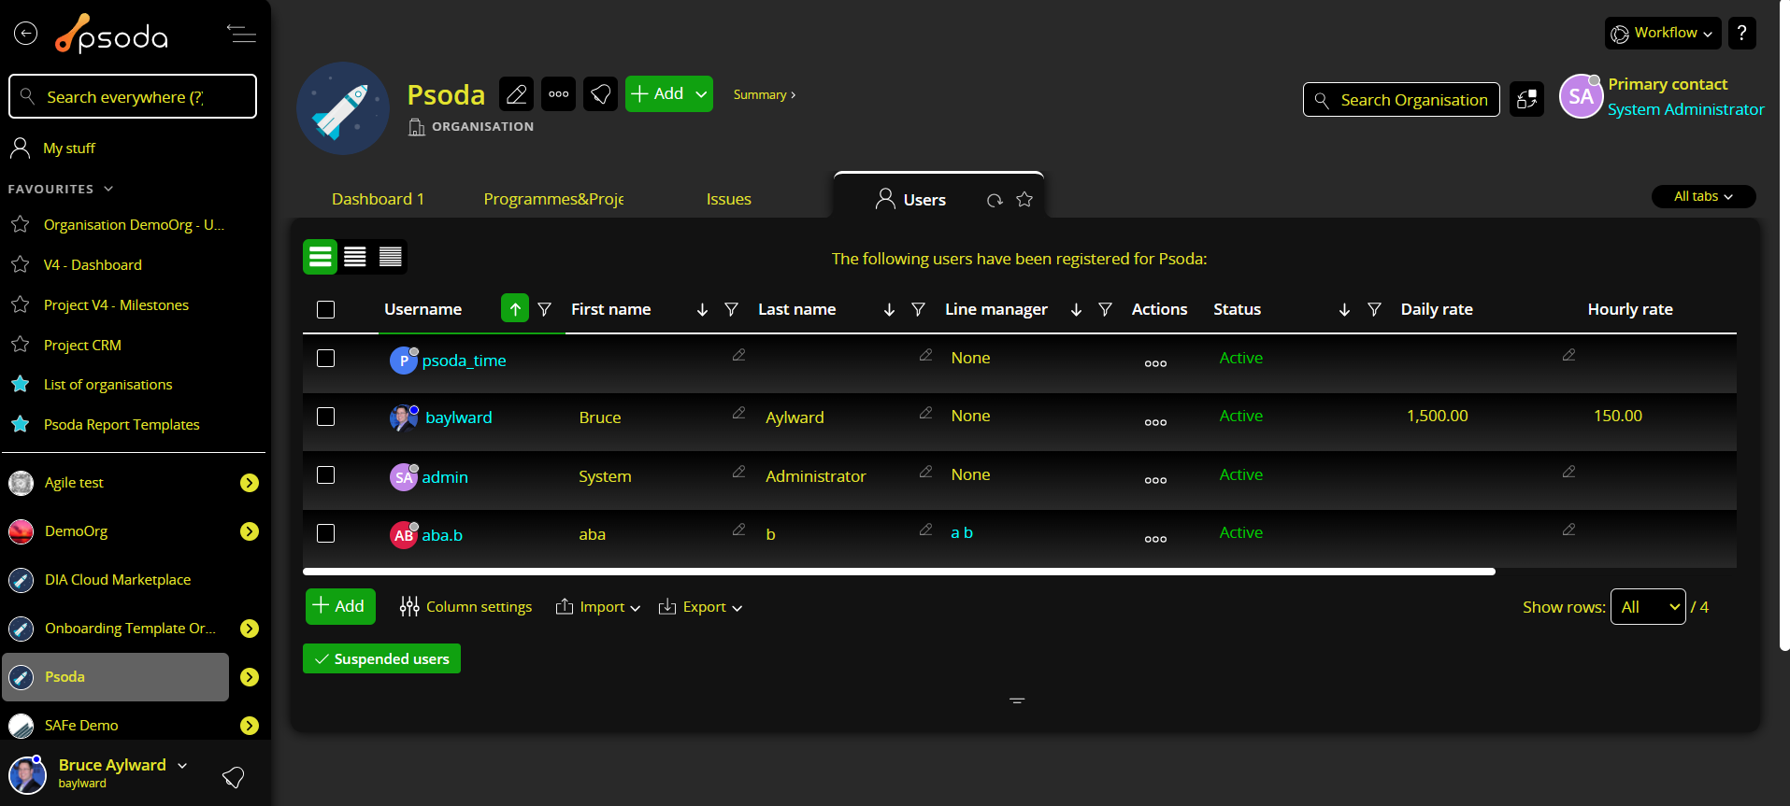Toggle the select-all checkbox in table header
The width and height of the screenshot is (1790, 806).
pos(325,309)
